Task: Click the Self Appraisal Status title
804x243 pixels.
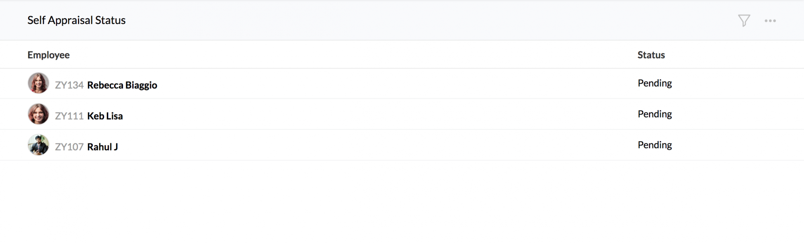Action: 76,20
